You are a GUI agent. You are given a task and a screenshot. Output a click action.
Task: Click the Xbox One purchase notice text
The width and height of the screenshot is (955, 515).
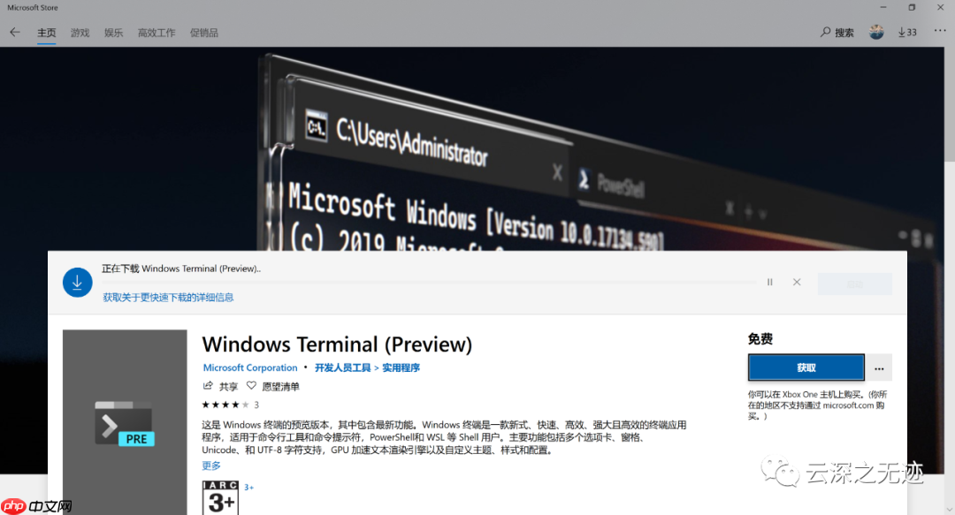click(x=817, y=405)
